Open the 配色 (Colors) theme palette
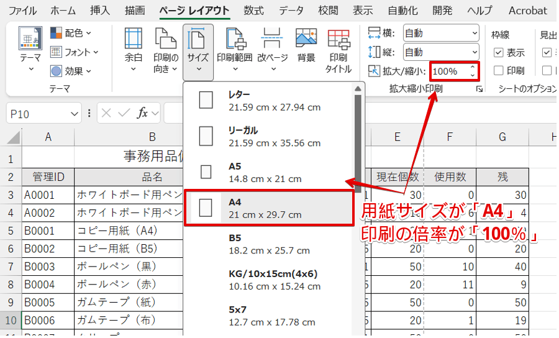The width and height of the screenshot is (559, 338). 71,33
